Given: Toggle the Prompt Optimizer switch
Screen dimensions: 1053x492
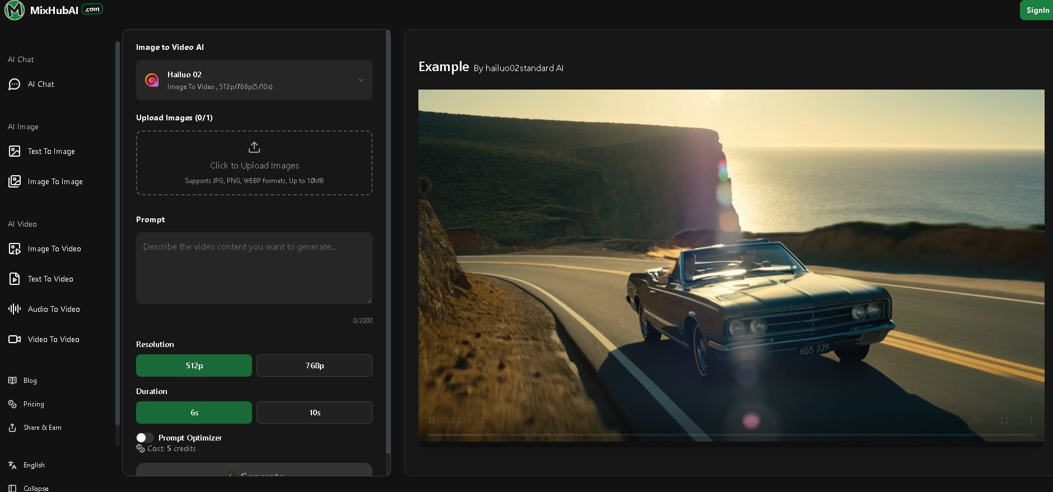Looking at the screenshot, I should pos(145,438).
